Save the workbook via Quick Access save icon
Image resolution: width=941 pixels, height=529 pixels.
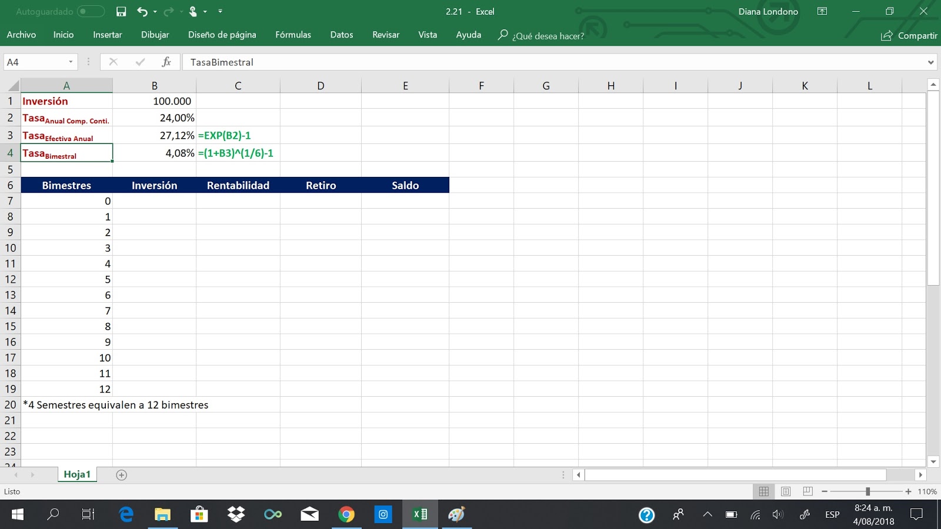tap(122, 11)
